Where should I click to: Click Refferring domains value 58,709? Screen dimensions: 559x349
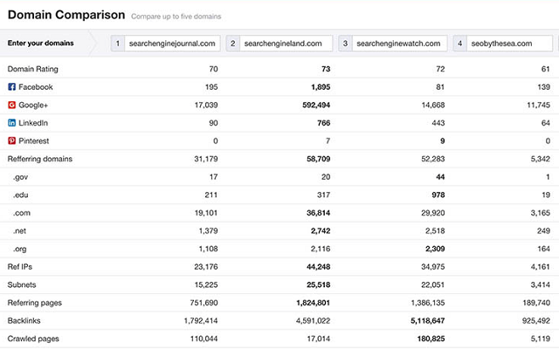318,159
